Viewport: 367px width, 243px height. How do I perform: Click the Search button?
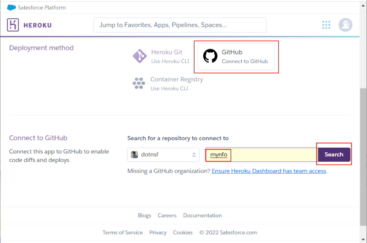point(334,155)
